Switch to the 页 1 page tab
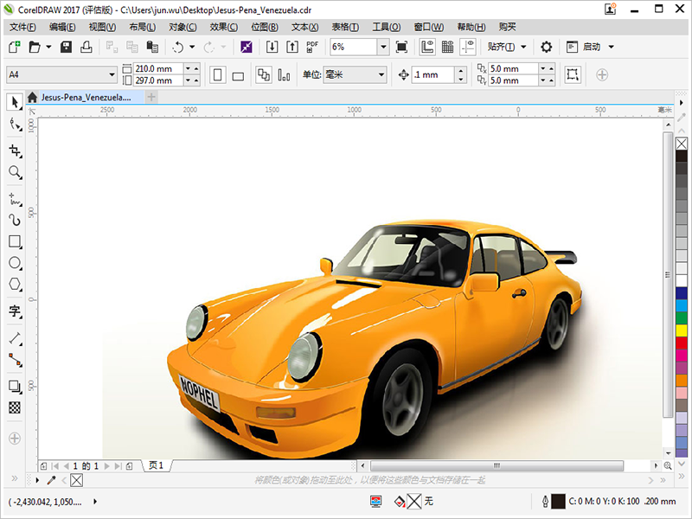The height and width of the screenshot is (519, 692). tap(154, 465)
